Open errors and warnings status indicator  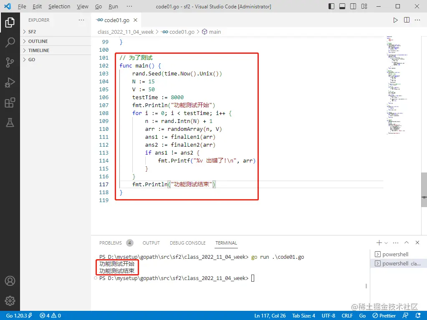51,316
